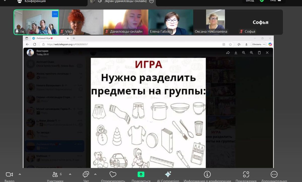This screenshot has height=182, width=302.
Task: Open Информация о конференции info icon
Action: (207, 174)
